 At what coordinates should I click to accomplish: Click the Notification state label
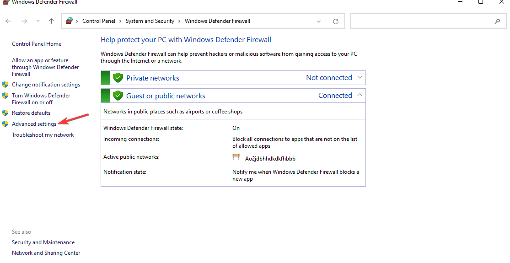(x=125, y=172)
